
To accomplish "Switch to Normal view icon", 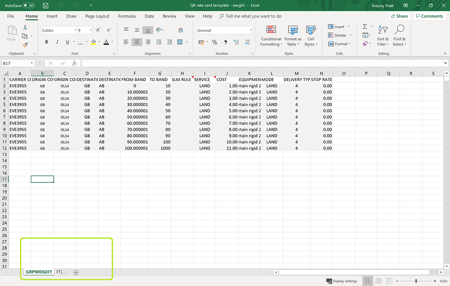I will [368, 281].
